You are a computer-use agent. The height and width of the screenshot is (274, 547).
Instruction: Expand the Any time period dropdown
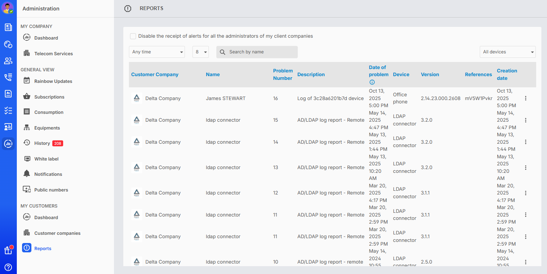pyautogui.click(x=157, y=52)
